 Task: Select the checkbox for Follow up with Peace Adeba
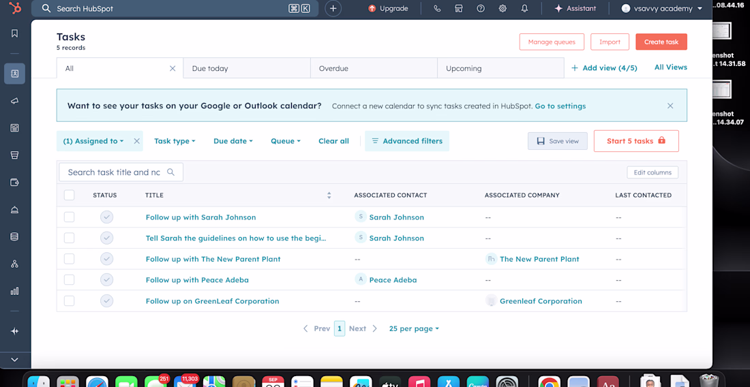point(69,280)
